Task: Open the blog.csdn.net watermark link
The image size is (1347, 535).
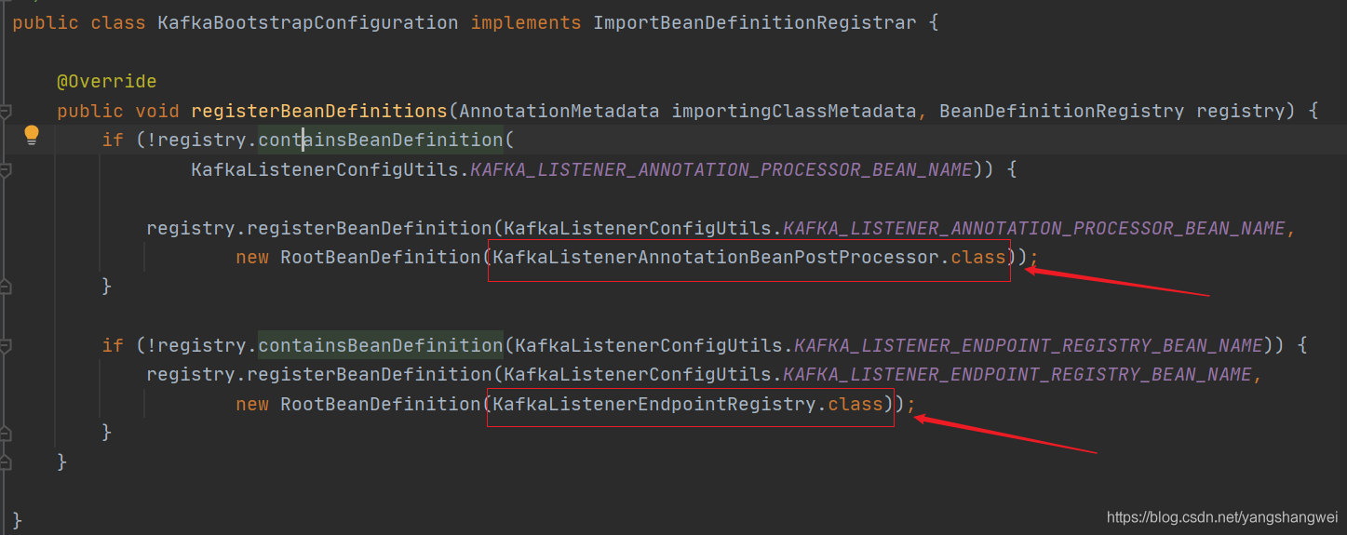Action: pyautogui.click(x=1221, y=517)
